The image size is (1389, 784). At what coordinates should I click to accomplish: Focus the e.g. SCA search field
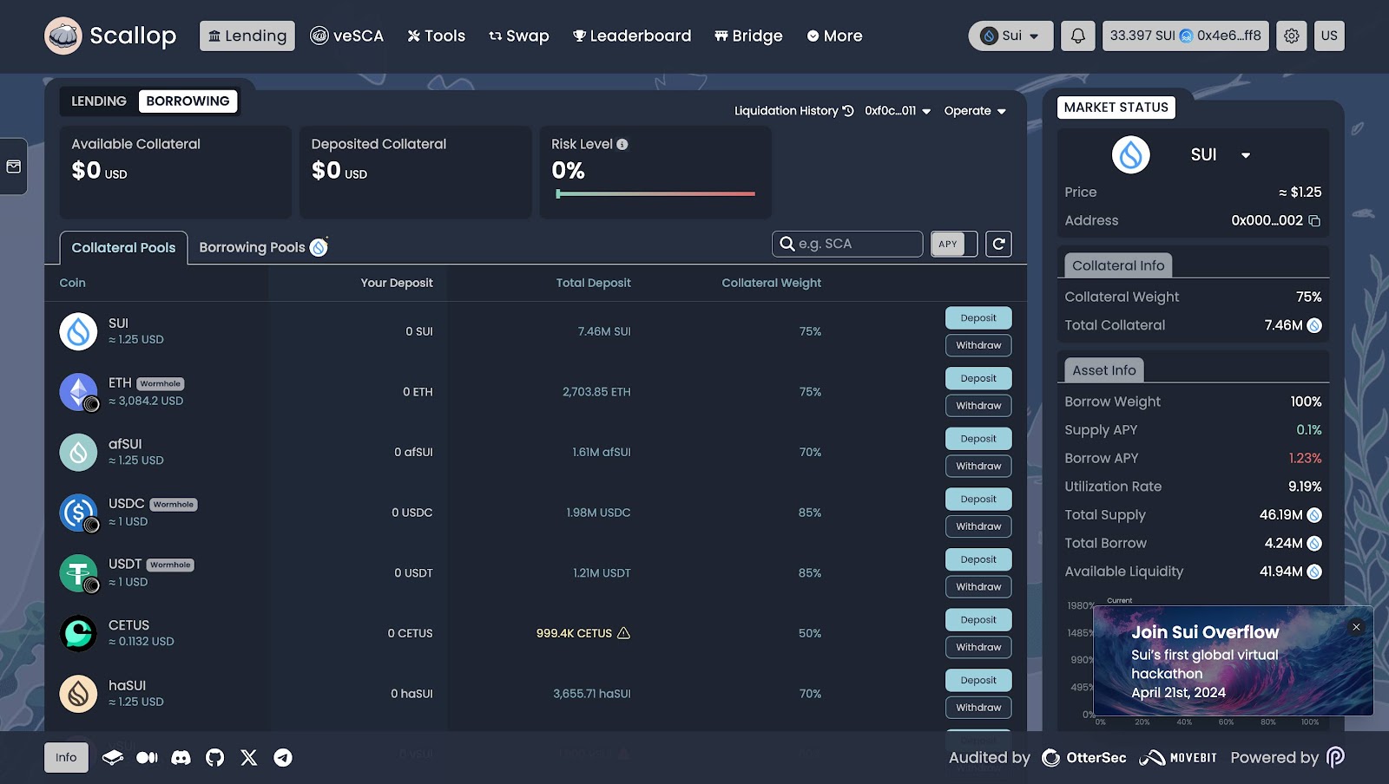click(x=847, y=244)
